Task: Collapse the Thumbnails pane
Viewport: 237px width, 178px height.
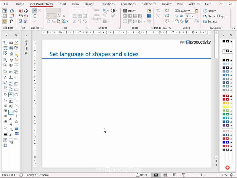Action: pyautogui.click(x=26, y=35)
